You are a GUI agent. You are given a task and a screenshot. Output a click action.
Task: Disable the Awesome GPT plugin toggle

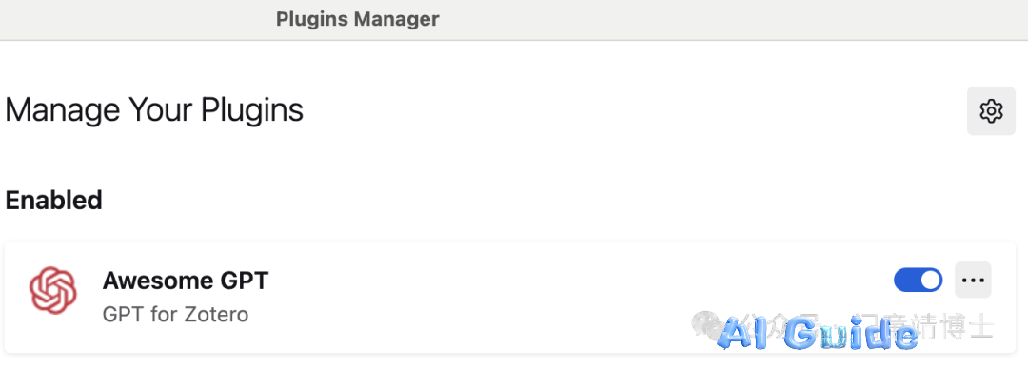tap(918, 281)
